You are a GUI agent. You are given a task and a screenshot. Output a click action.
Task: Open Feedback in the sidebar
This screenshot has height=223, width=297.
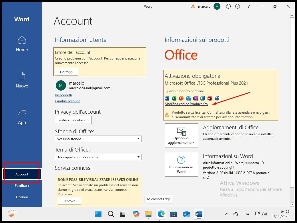22,186
